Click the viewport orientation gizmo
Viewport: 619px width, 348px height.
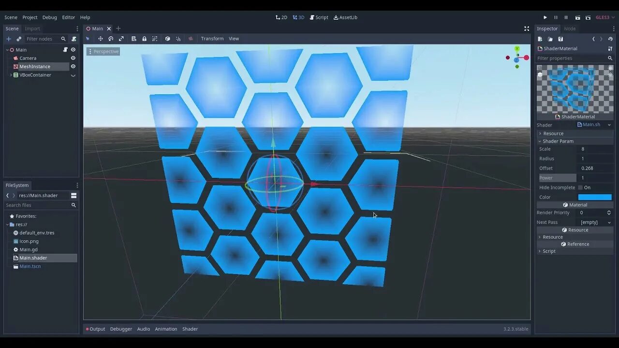517,58
